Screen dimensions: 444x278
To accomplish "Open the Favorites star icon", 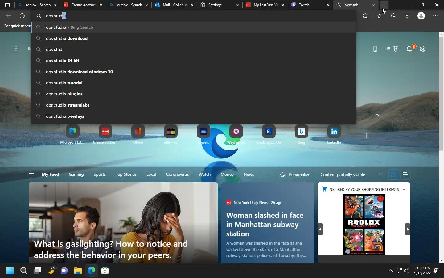I will (x=380, y=16).
